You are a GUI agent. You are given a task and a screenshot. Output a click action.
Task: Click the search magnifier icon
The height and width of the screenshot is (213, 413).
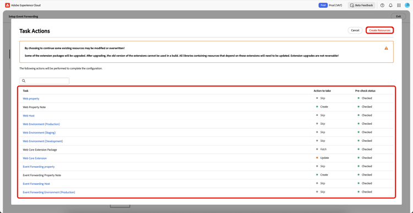[24, 81]
